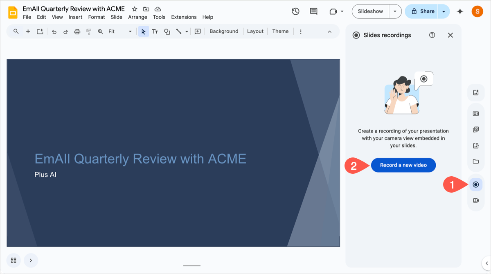The image size is (491, 274).
Task: Open the Fit zoom dropdown
Action: click(x=120, y=31)
